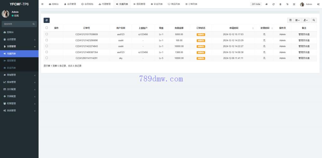This screenshot has width=322, height=158.
Task: Click the sidebar menu search field
Action: 17,24
